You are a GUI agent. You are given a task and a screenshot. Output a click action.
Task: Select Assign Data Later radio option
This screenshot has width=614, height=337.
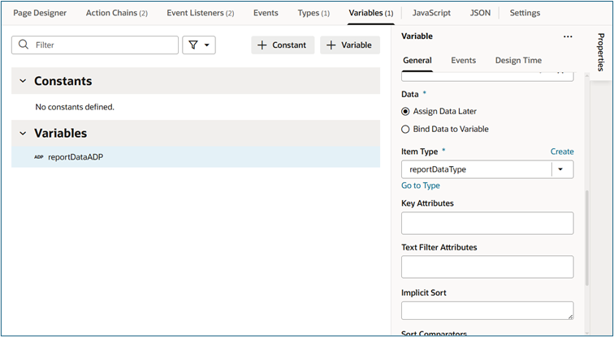point(406,111)
